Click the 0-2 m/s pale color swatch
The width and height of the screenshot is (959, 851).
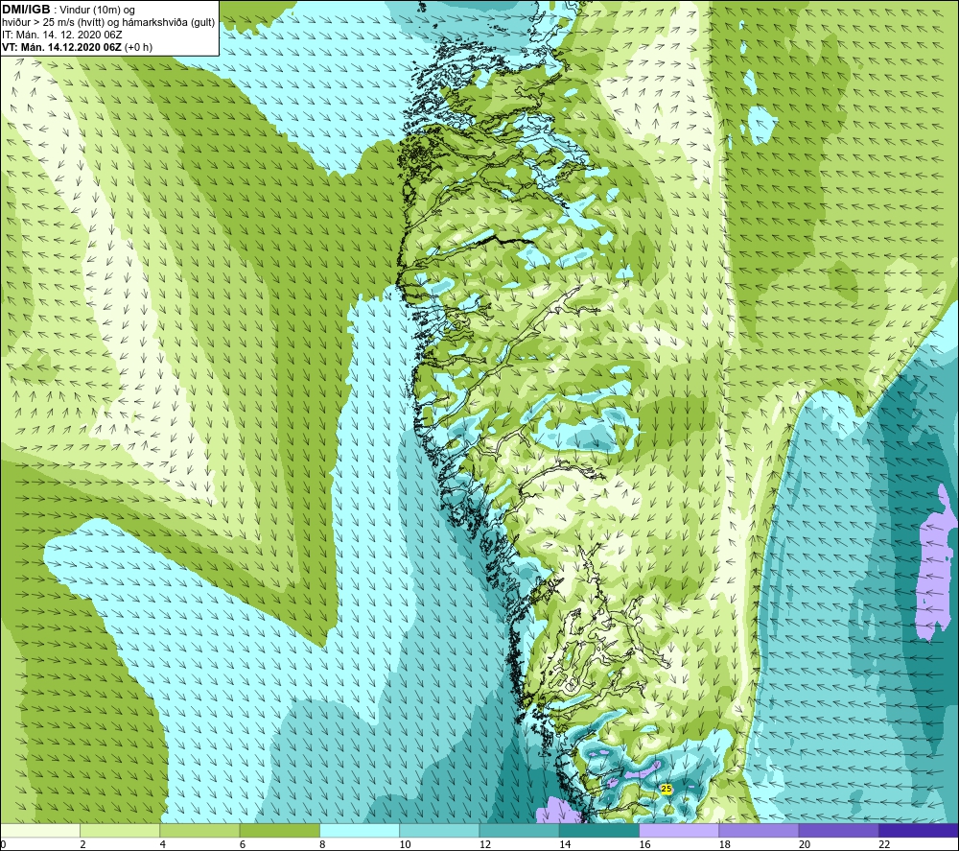(x=40, y=830)
